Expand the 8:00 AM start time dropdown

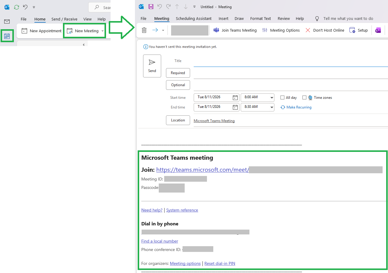pyautogui.click(x=272, y=98)
